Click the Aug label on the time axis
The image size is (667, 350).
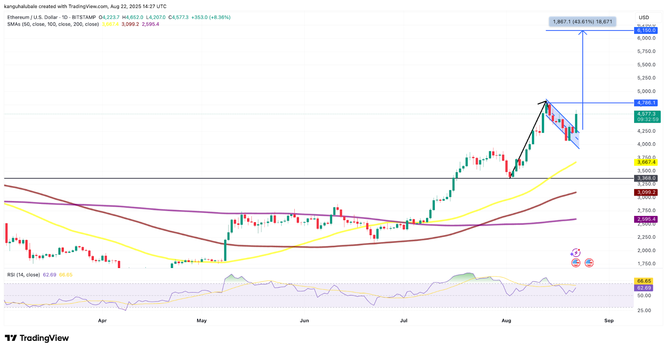point(506,320)
